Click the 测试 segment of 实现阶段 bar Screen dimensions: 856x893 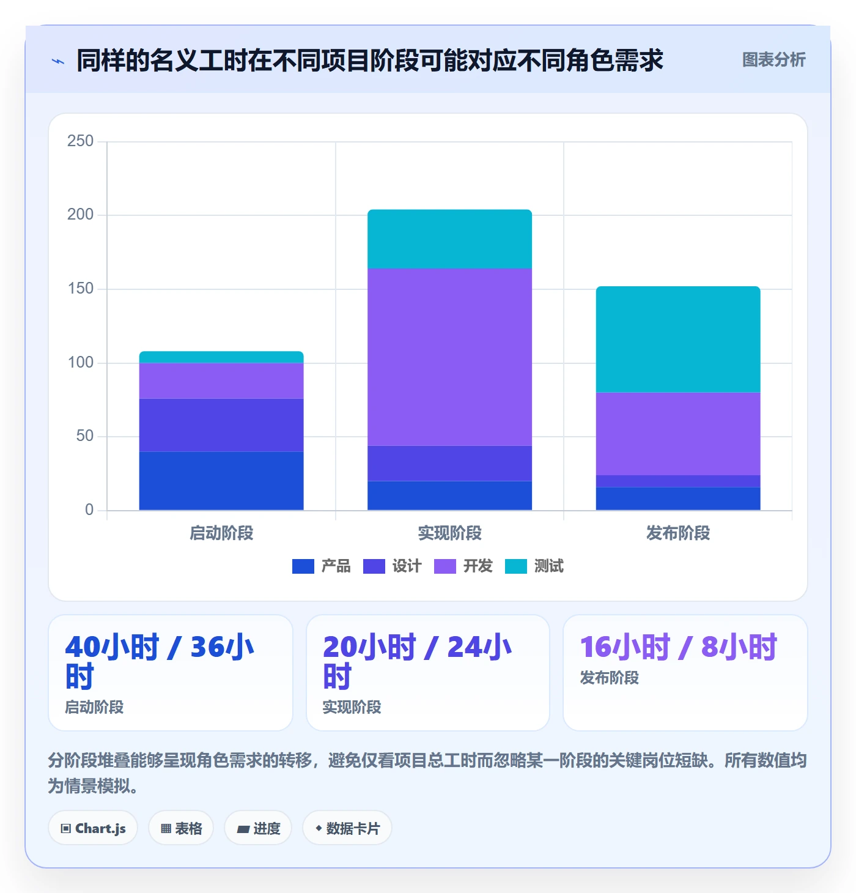point(450,239)
